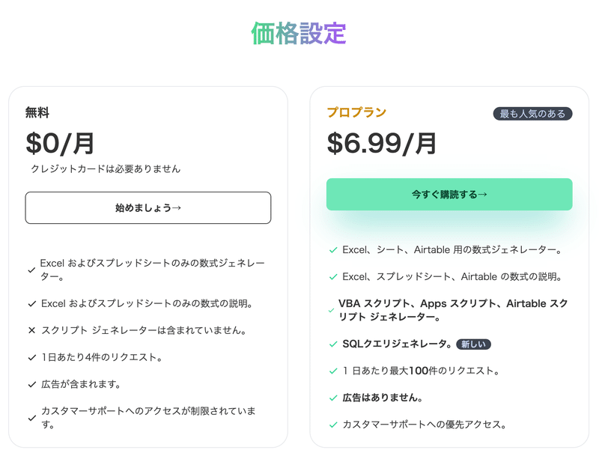Click the checkmark beside 広告が含まれます
The image size is (599, 462).
(32, 384)
